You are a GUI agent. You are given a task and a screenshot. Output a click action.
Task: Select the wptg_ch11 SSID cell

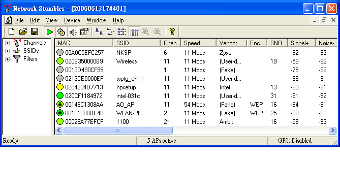[x=130, y=79]
